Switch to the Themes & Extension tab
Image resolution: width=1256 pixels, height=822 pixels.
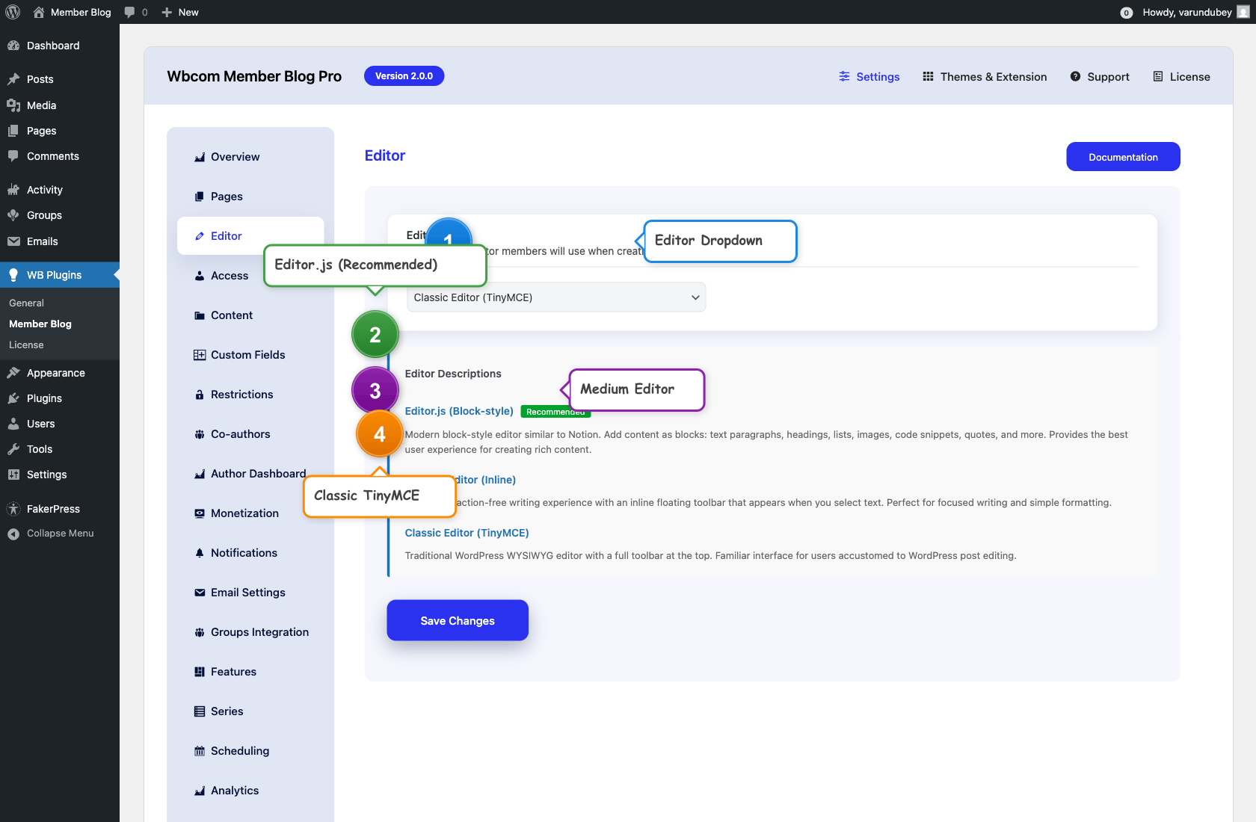[985, 76]
